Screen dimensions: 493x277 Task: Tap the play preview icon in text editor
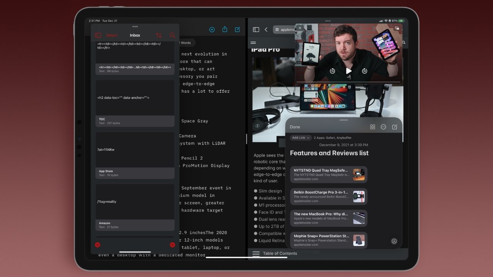pos(212,30)
